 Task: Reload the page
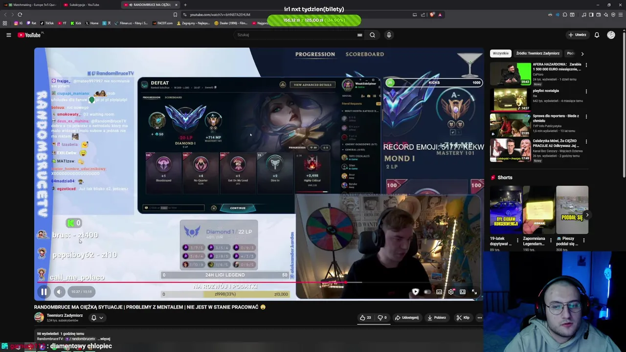pos(20,14)
